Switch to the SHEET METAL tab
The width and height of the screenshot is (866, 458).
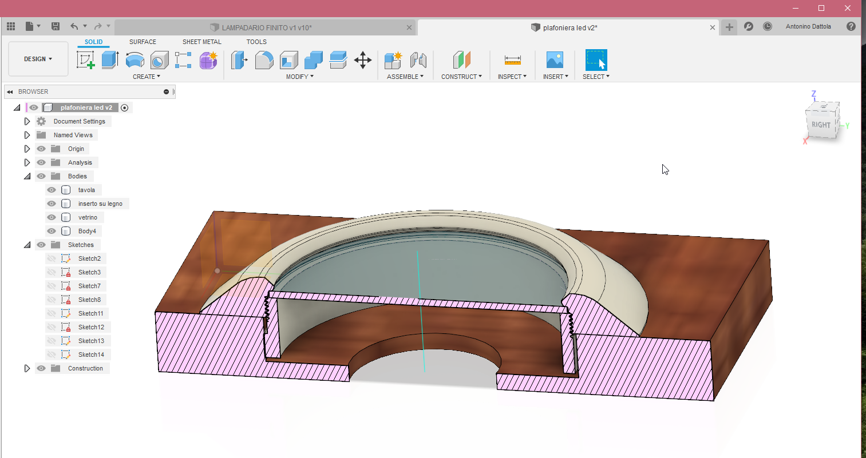[202, 42]
